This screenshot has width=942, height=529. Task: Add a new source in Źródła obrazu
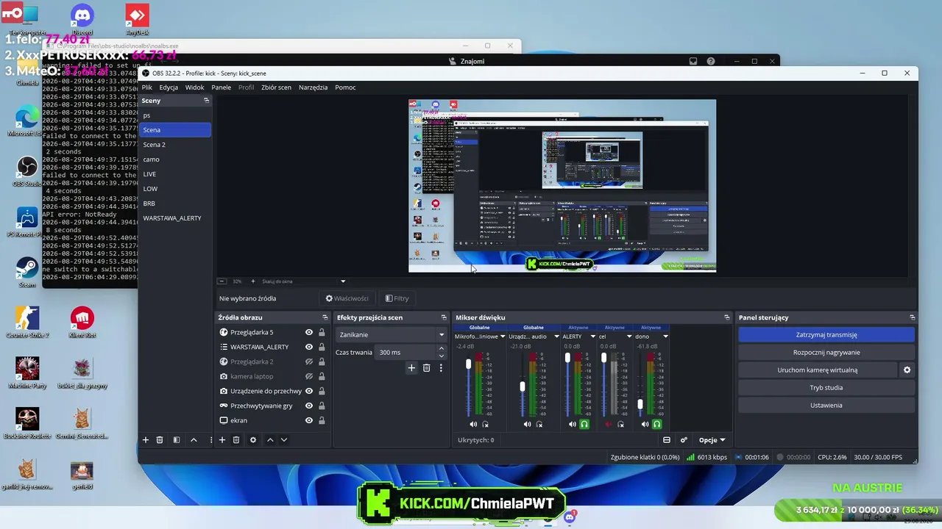(x=222, y=440)
